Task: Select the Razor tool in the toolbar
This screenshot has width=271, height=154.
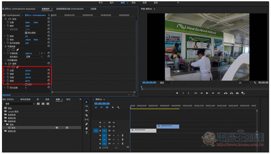Action: click(86, 115)
